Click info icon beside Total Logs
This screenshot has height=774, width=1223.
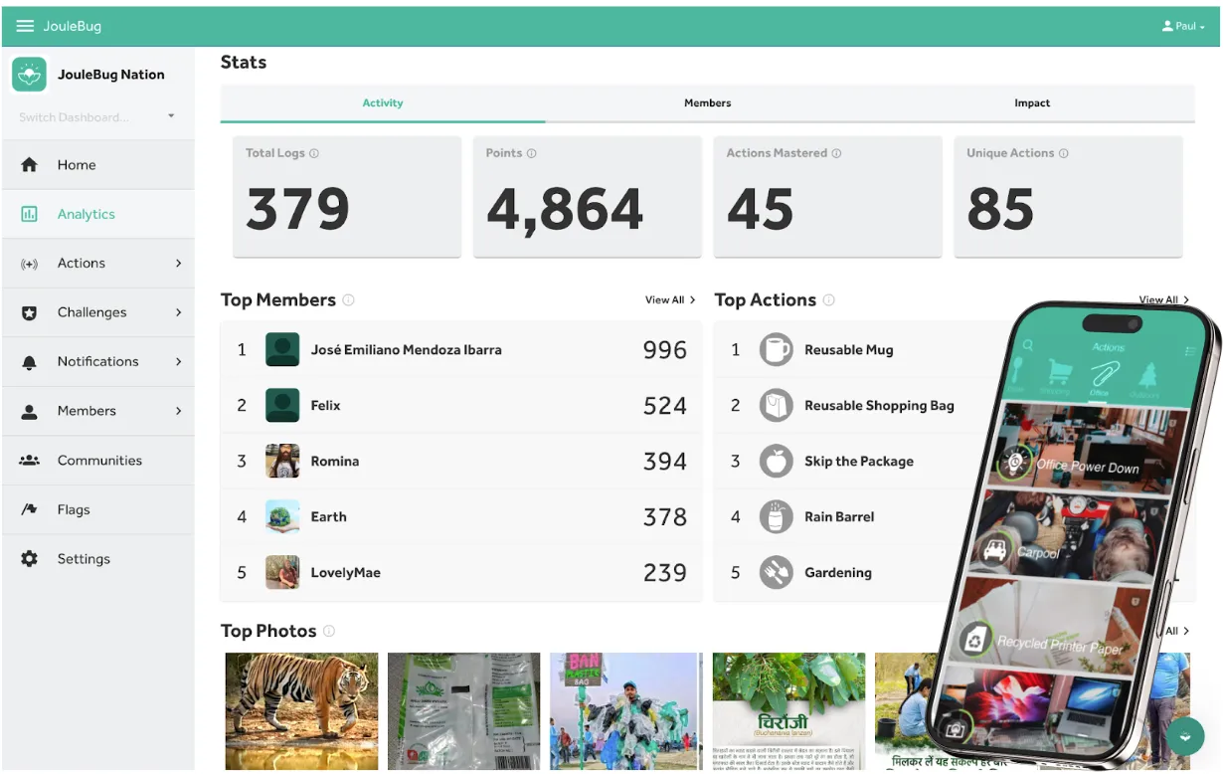314,153
